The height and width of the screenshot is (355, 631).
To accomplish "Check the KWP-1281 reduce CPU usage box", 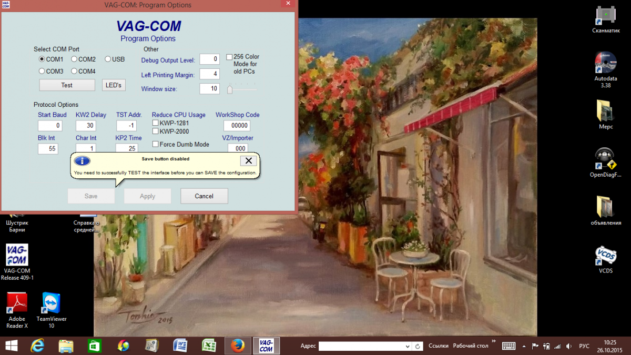I will pyautogui.click(x=155, y=123).
